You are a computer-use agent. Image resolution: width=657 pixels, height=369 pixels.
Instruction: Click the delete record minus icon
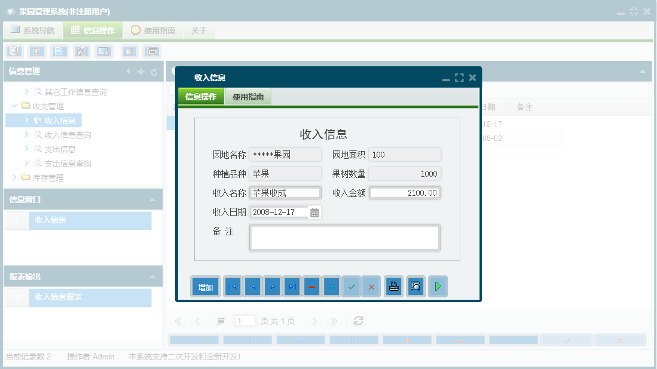(311, 287)
